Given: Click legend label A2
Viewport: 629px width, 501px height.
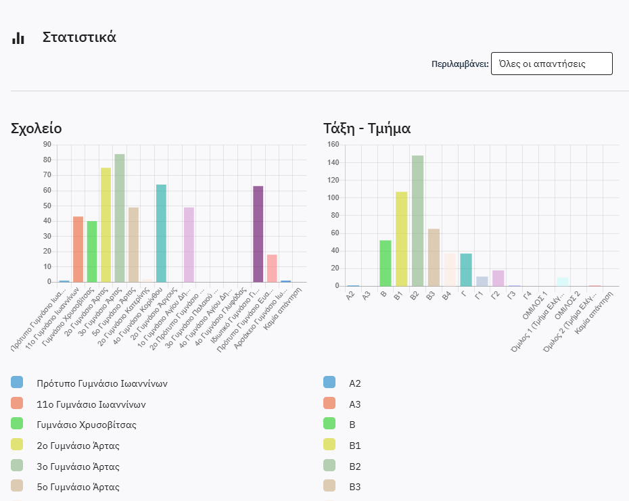Looking at the screenshot, I should (x=354, y=383).
